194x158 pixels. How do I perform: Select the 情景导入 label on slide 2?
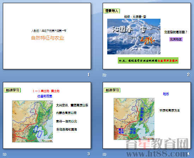(x=112, y=11)
